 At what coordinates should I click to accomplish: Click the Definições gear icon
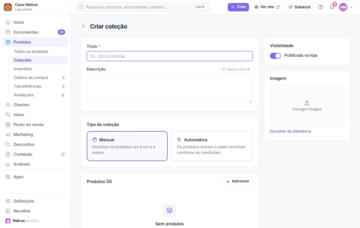(8, 201)
